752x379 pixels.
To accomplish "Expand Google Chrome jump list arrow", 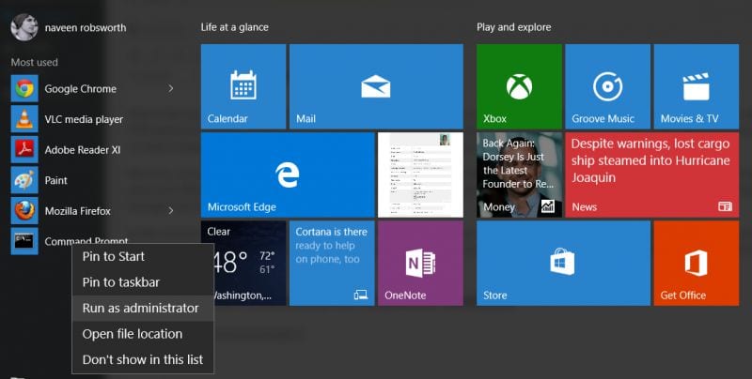I will point(170,89).
